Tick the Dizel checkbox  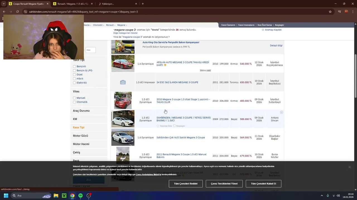pyautogui.click(x=74, y=74)
